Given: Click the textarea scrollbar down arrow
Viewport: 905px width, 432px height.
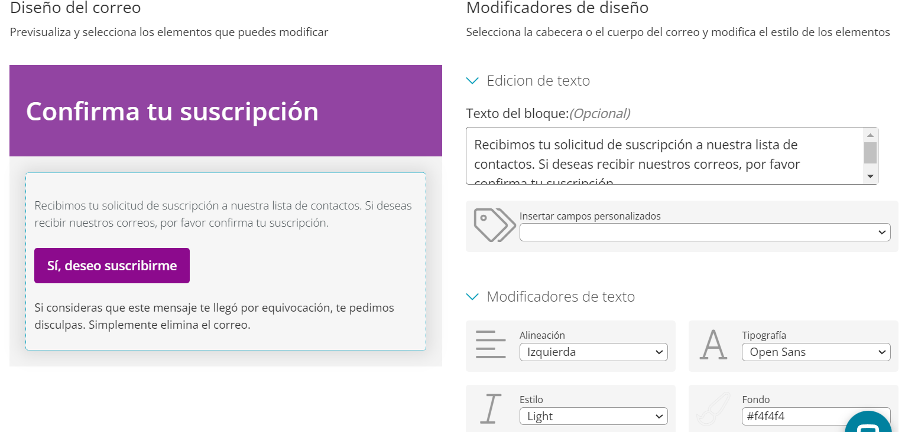Looking at the screenshot, I should pos(870,176).
